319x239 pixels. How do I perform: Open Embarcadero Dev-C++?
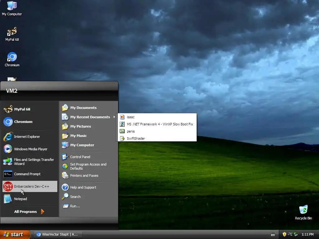point(30,186)
